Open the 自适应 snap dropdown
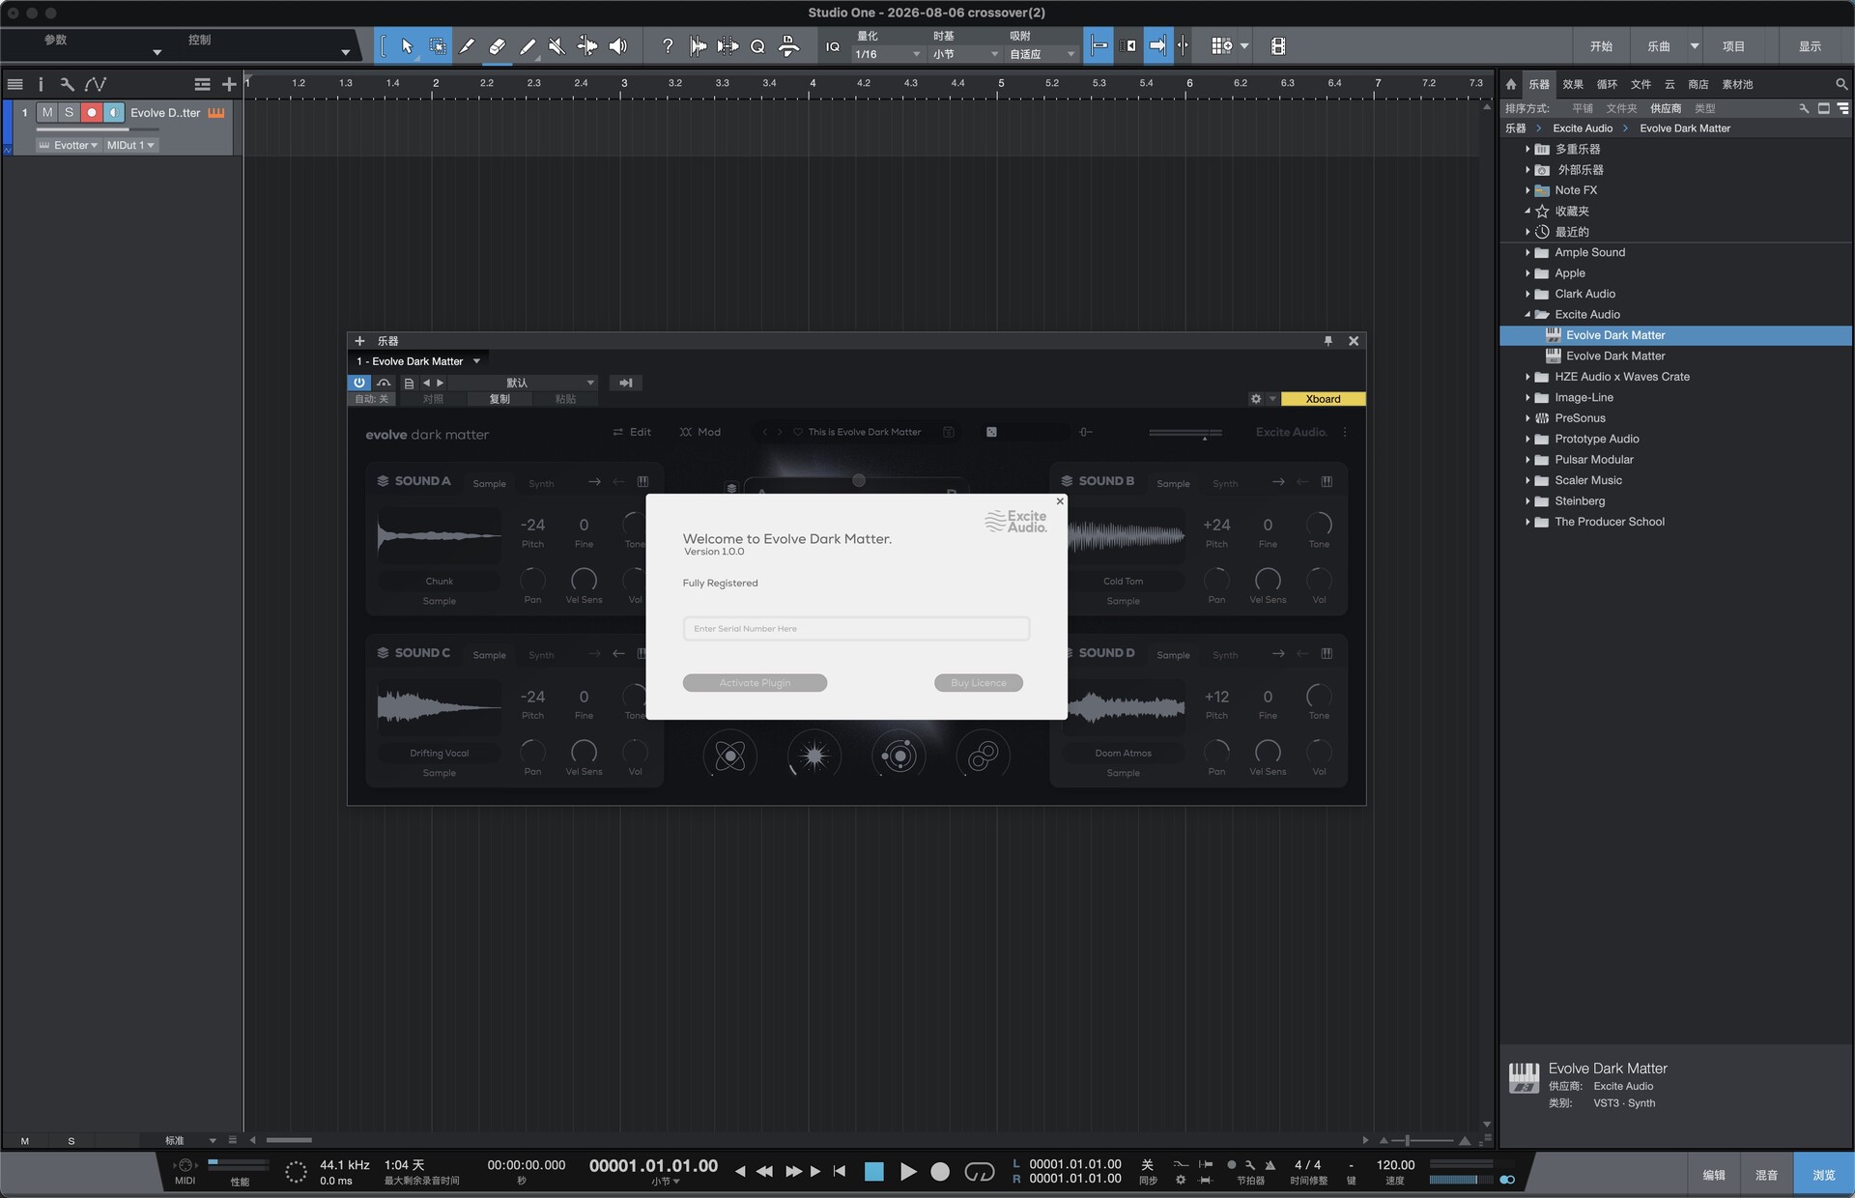The image size is (1855, 1198). coord(1042,54)
